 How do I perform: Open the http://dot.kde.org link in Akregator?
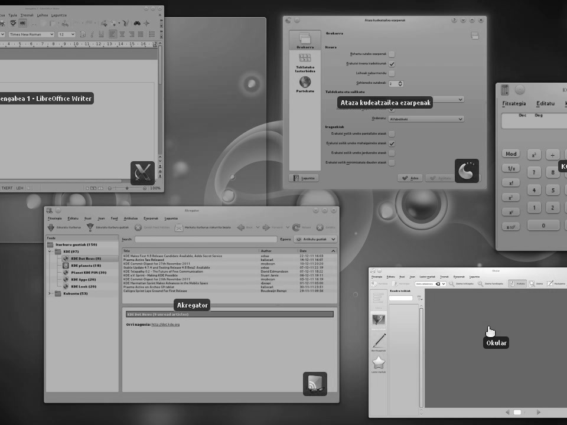(165, 325)
